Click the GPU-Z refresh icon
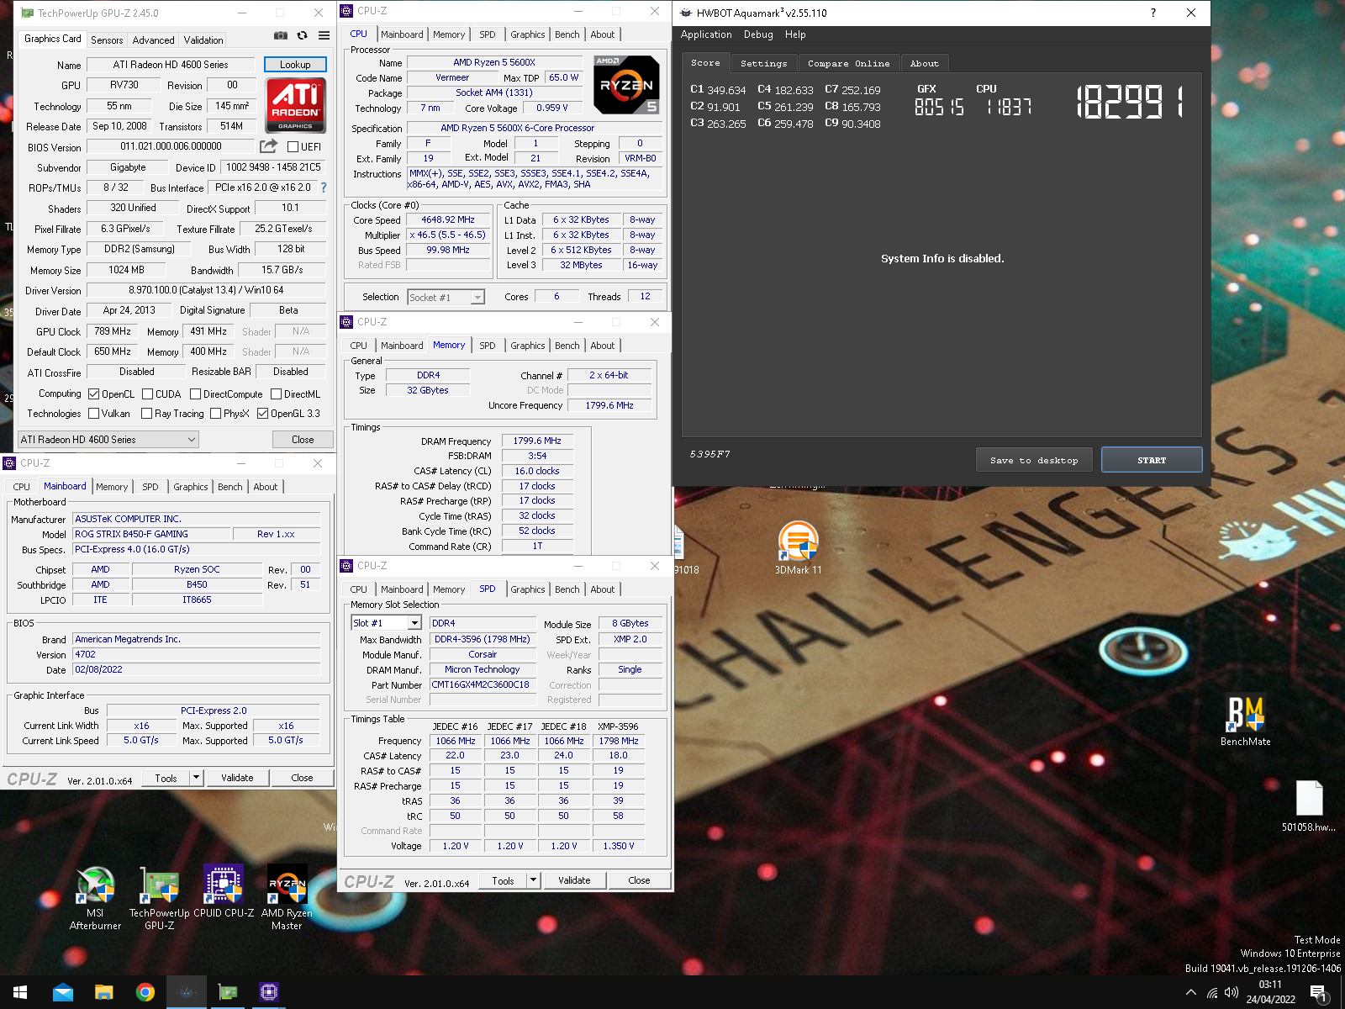This screenshot has width=1345, height=1009. click(x=303, y=35)
